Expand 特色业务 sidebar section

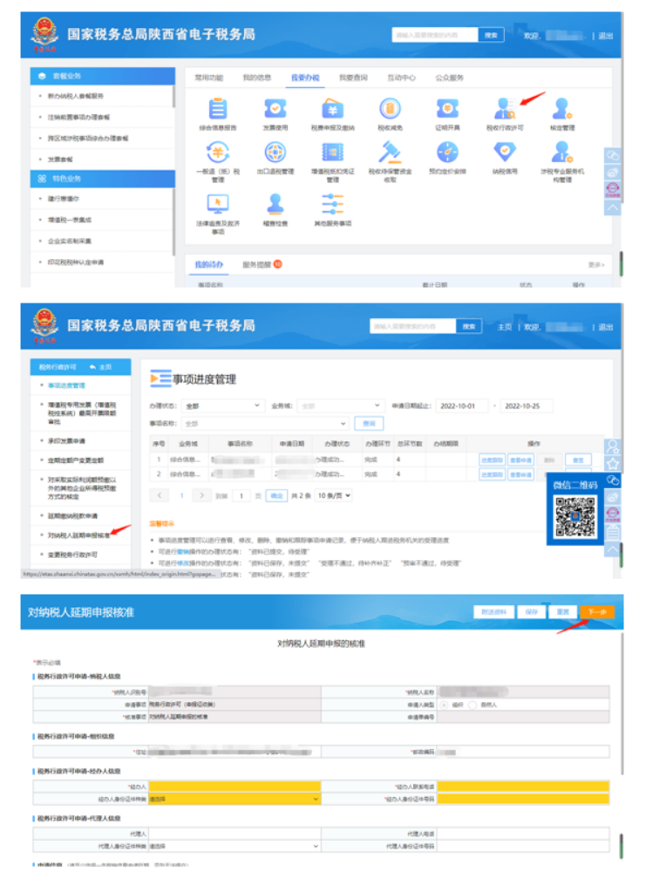pyautogui.click(x=102, y=179)
